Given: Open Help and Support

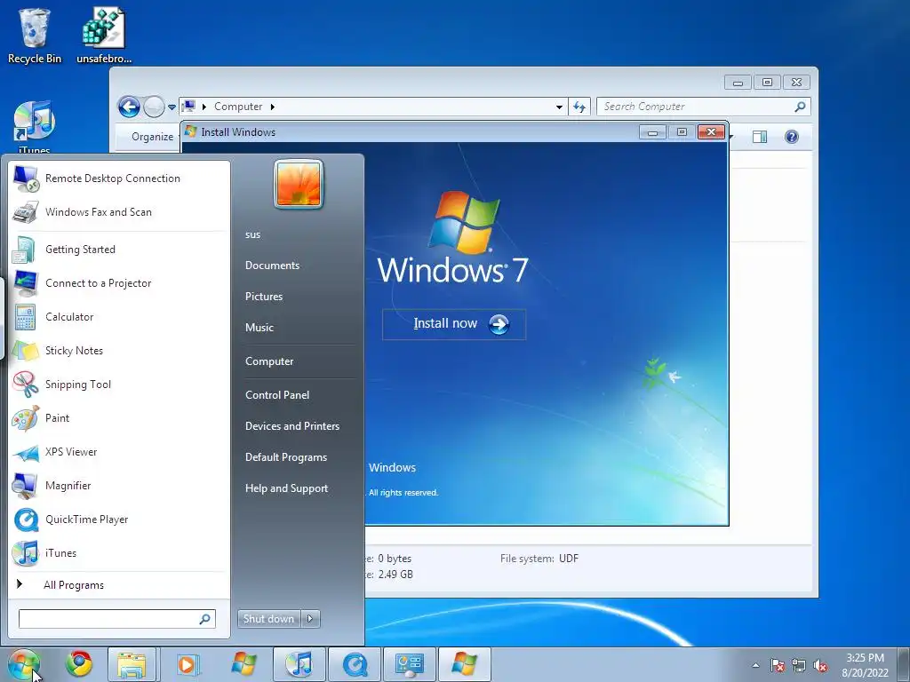Looking at the screenshot, I should [x=286, y=488].
